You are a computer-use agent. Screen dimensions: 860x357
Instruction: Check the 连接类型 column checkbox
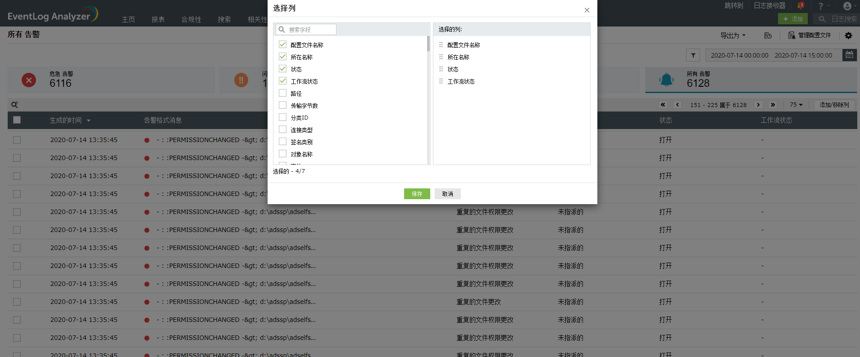coord(282,129)
